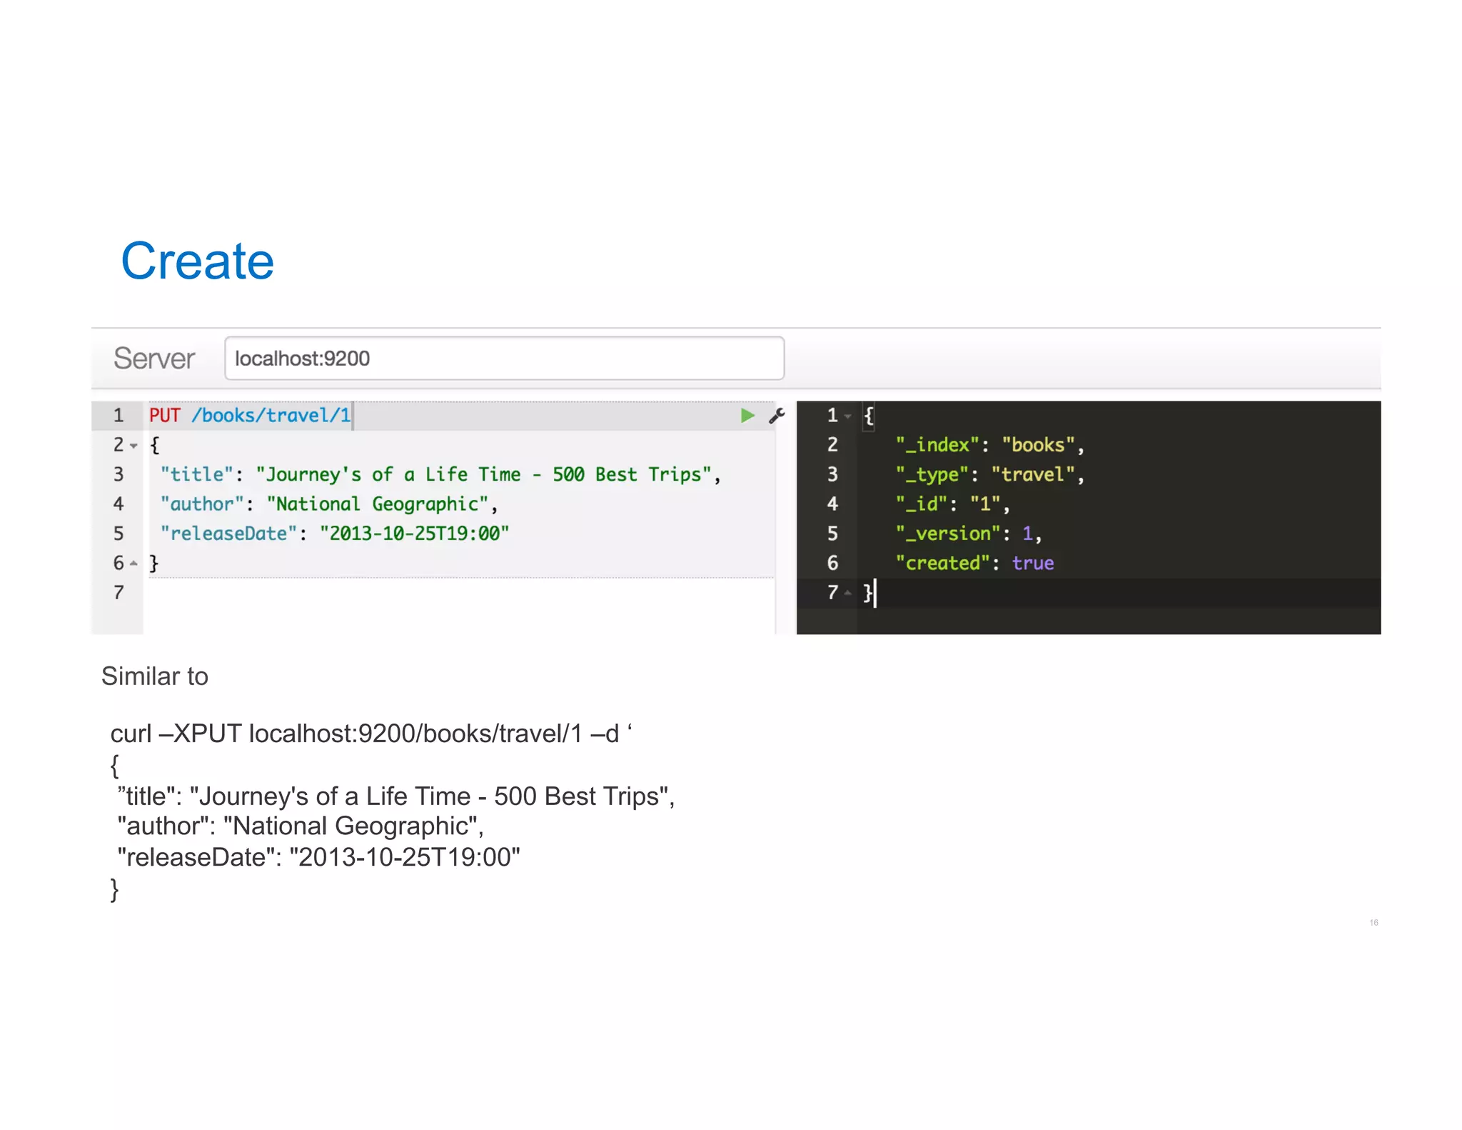The image size is (1462, 1130).
Task: Collapse request body at line 2 fold arrow
Action: pos(133,446)
